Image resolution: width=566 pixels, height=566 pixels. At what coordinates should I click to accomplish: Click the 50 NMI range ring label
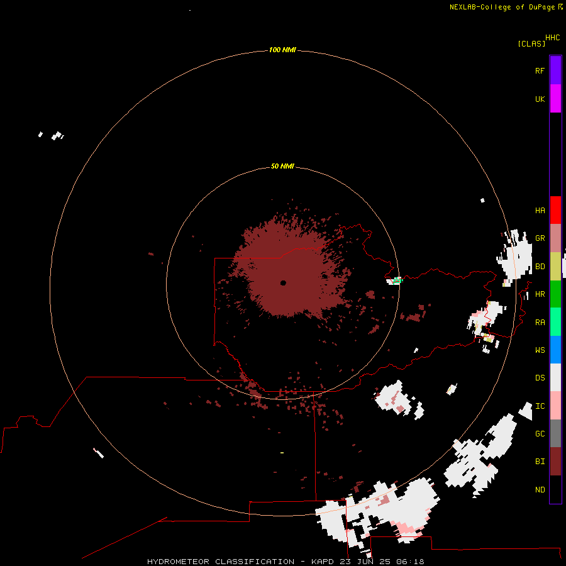[x=282, y=166]
